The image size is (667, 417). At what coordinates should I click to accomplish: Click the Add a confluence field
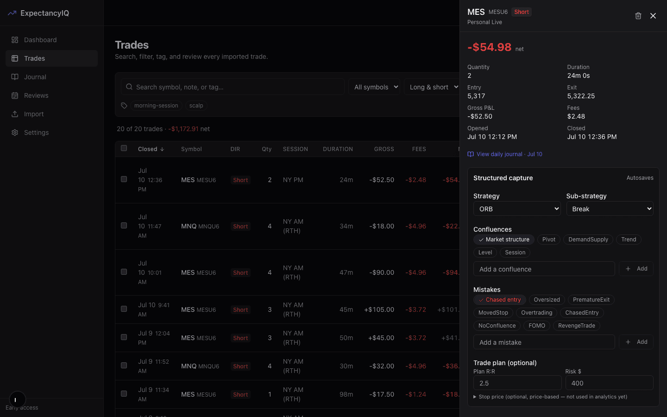pos(544,269)
